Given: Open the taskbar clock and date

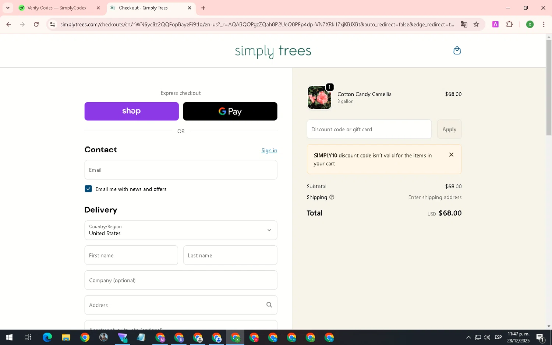Looking at the screenshot, I should (x=518, y=337).
